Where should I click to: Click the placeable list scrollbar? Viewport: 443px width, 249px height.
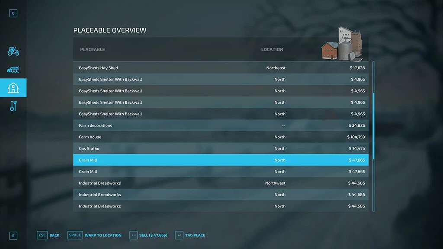373,121
